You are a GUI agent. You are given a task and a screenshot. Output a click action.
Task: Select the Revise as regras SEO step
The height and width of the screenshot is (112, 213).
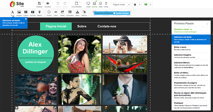pos(191,95)
